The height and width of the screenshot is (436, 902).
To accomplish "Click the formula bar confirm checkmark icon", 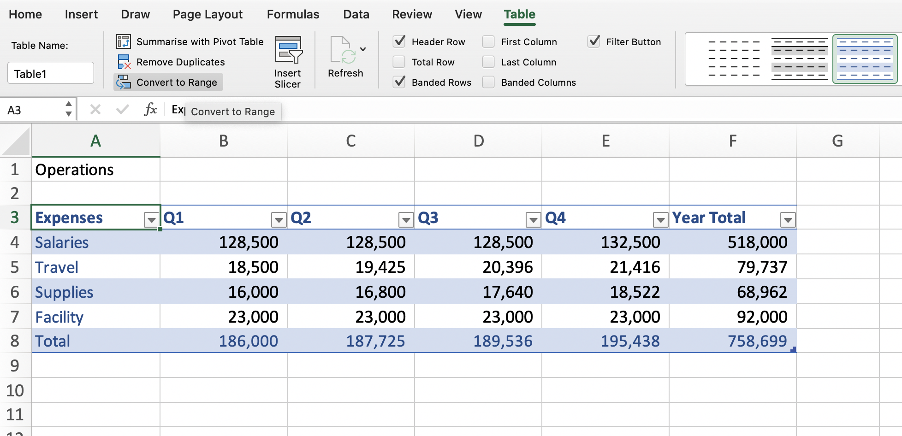I will pyautogui.click(x=122, y=110).
